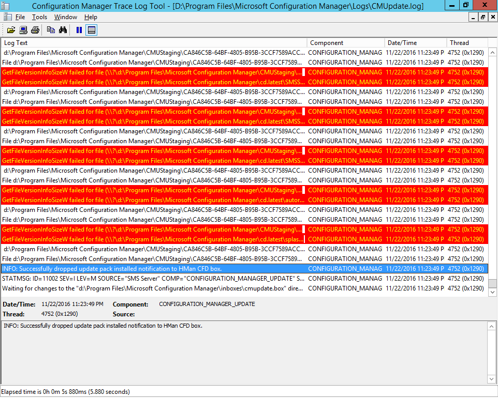Click the log list scroll up arrow
The height and width of the screenshot is (413, 498).
pos(493,52)
